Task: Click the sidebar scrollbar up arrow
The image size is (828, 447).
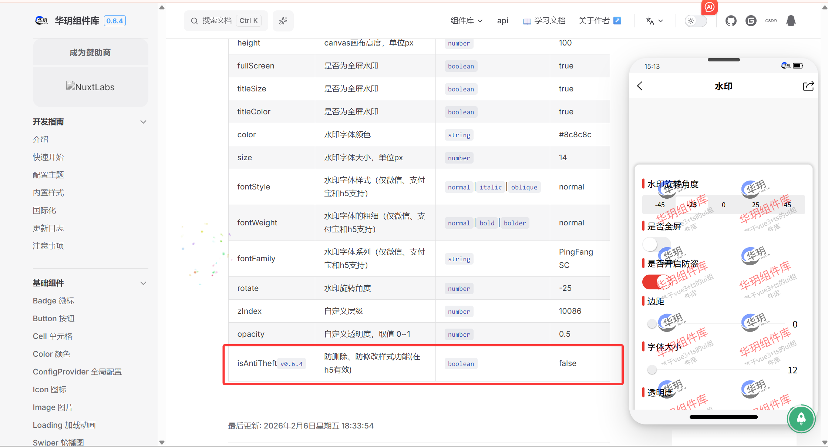Action: [162, 7]
